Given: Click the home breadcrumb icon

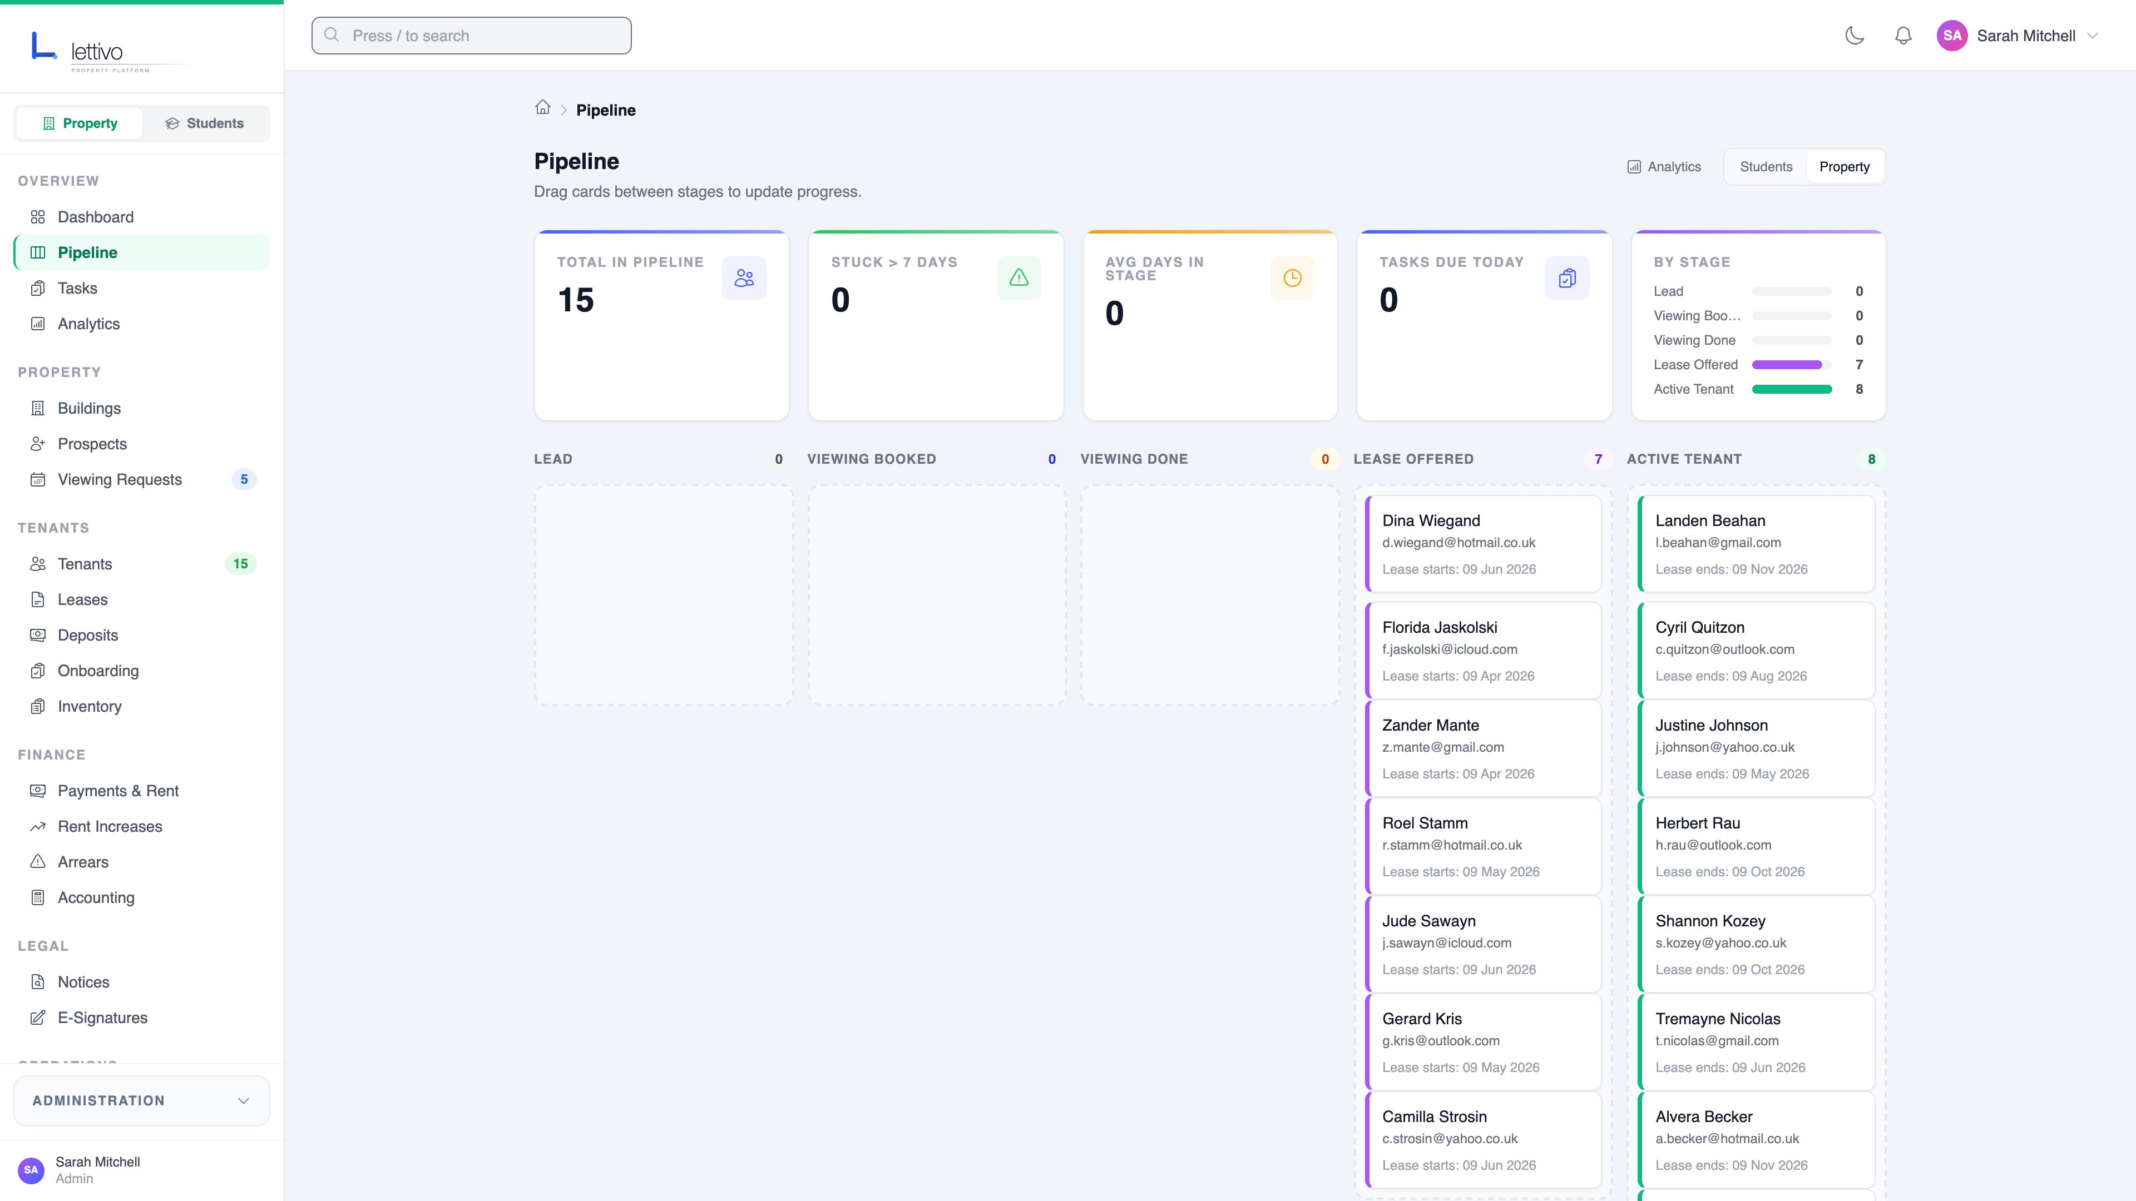Looking at the screenshot, I should click(x=542, y=108).
